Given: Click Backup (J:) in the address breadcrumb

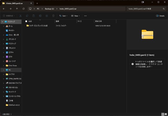Looking at the screenshot, I should coord(49,9).
